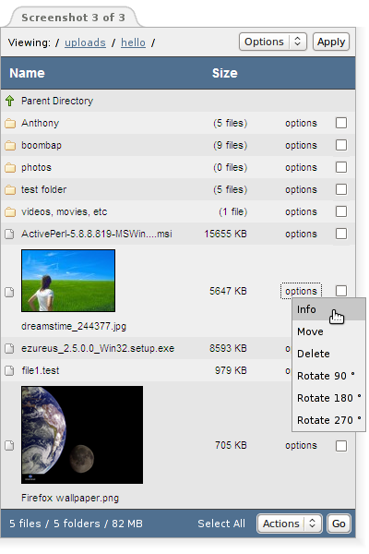Click the green Parent Directory up arrow icon
This screenshot has height=554, width=369.
[x=10, y=101]
